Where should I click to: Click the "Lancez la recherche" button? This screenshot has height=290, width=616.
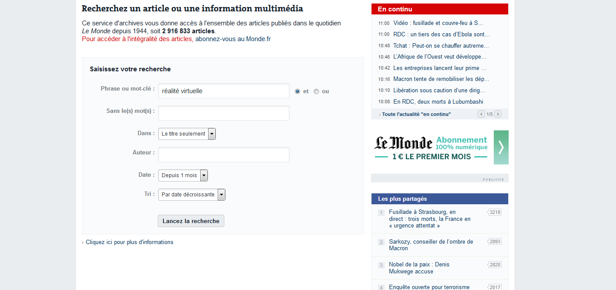tap(191, 221)
